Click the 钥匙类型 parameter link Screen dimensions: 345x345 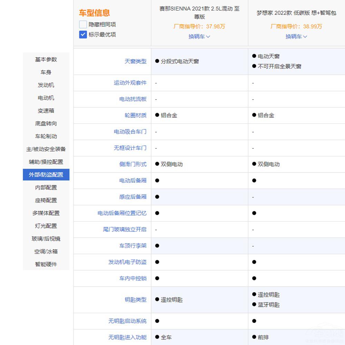tap(135, 299)
